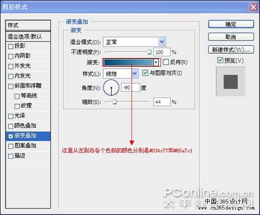Uncheck 与图层对齐 align with layer
260x215 pixels.
[x=145, y=73]
